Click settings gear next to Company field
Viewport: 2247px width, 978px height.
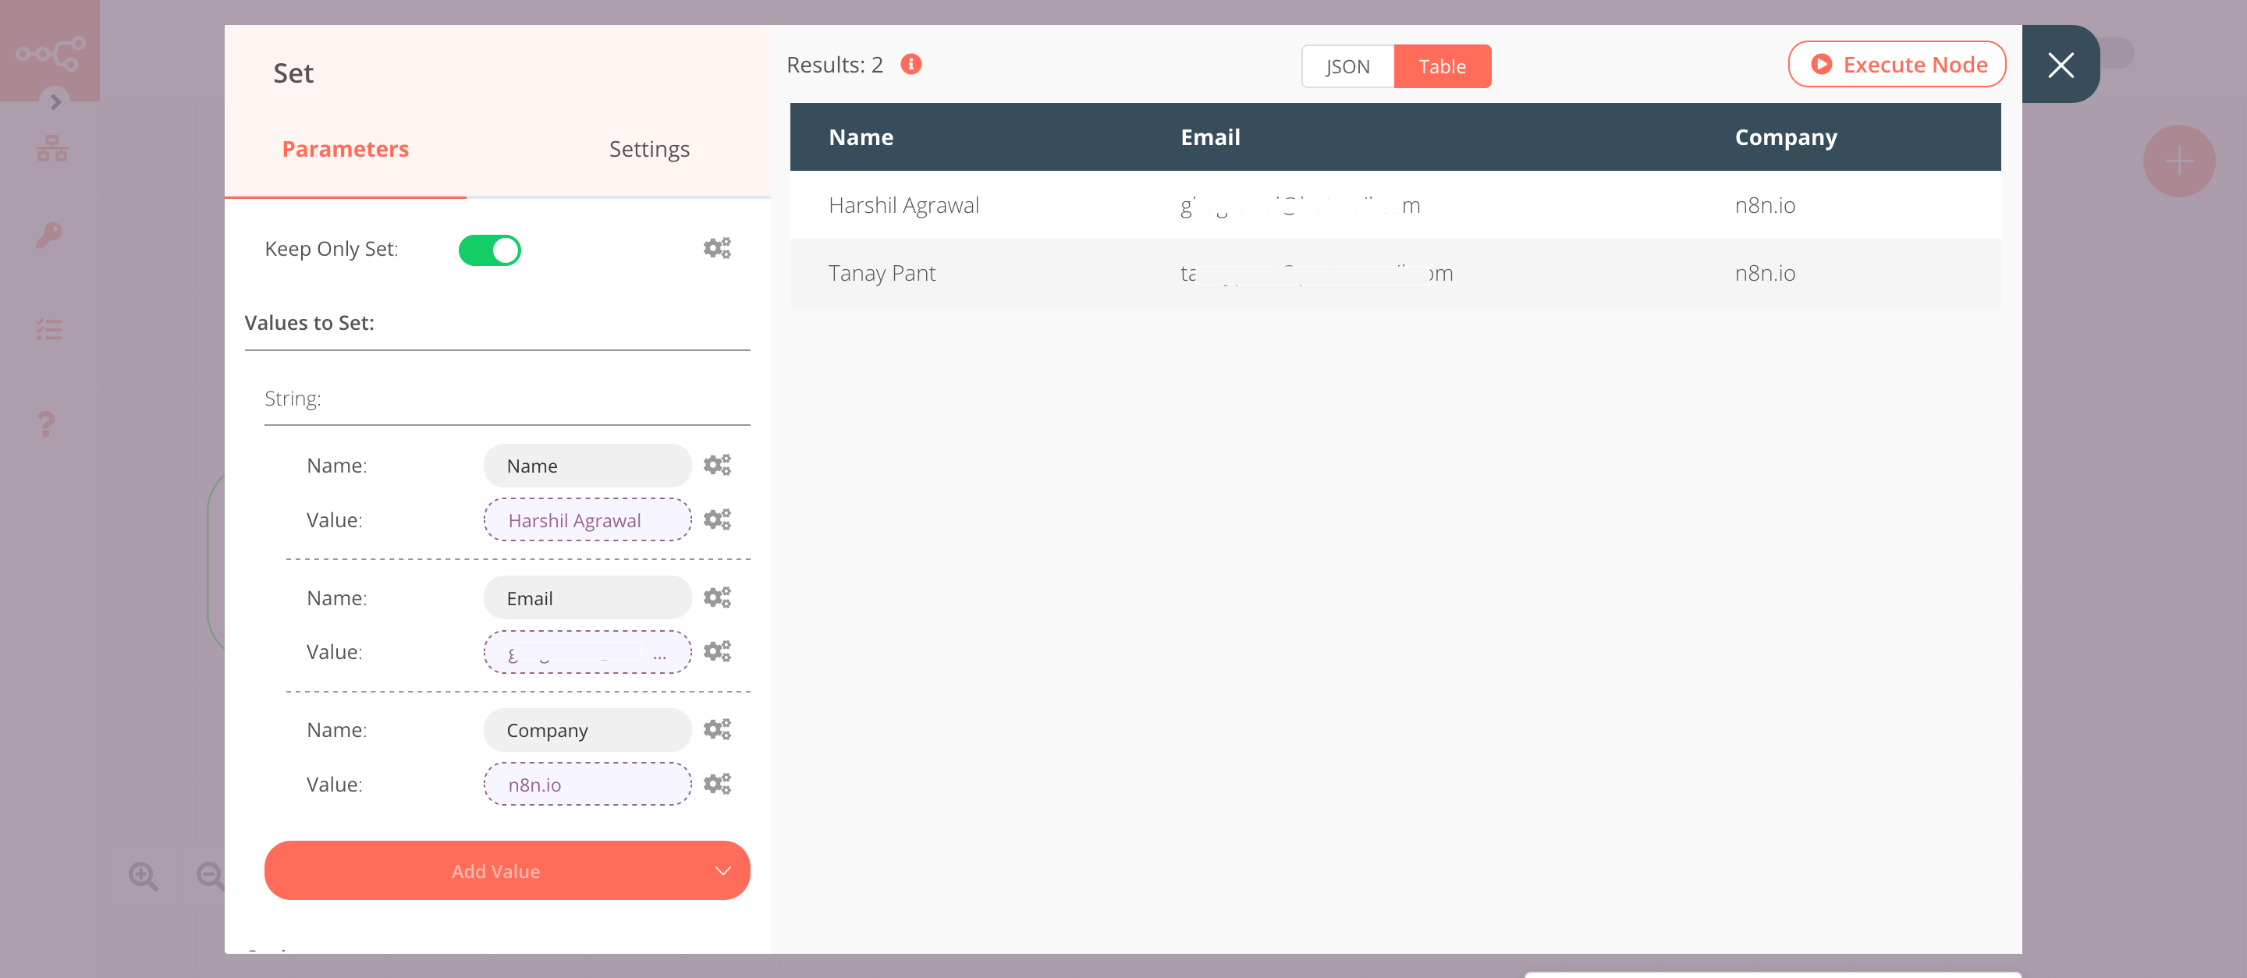[718, 730]
